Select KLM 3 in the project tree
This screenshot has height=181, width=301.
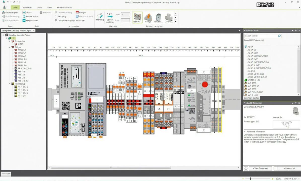click(x=20, y=44)
